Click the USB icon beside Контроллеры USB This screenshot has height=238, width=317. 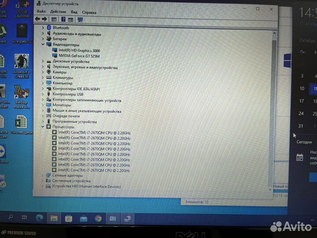click(48, 94)
